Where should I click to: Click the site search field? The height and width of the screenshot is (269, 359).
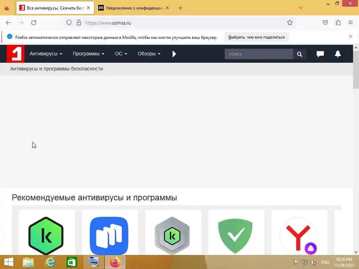[259, 54]
